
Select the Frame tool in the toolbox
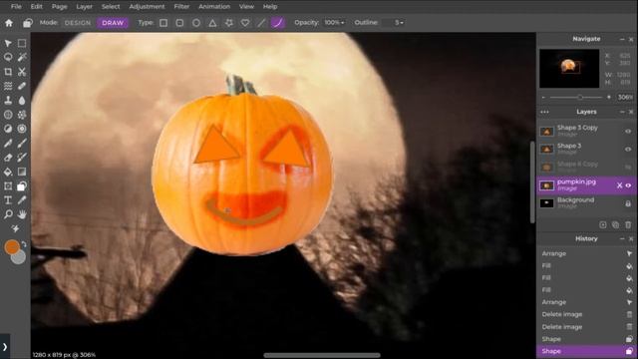tap(8, 186)
